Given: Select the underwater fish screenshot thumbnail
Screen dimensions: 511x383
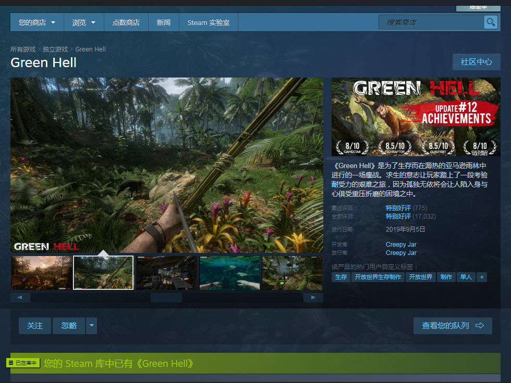Looking at the screenshot, I should (229, 273).
